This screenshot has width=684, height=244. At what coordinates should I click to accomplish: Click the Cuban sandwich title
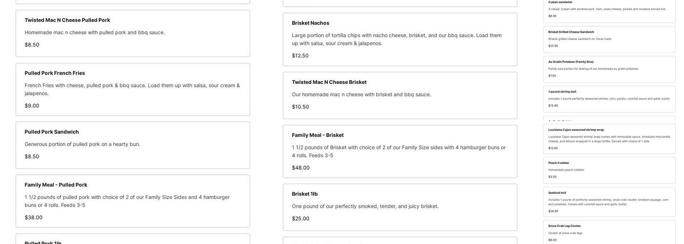(560, 2)
